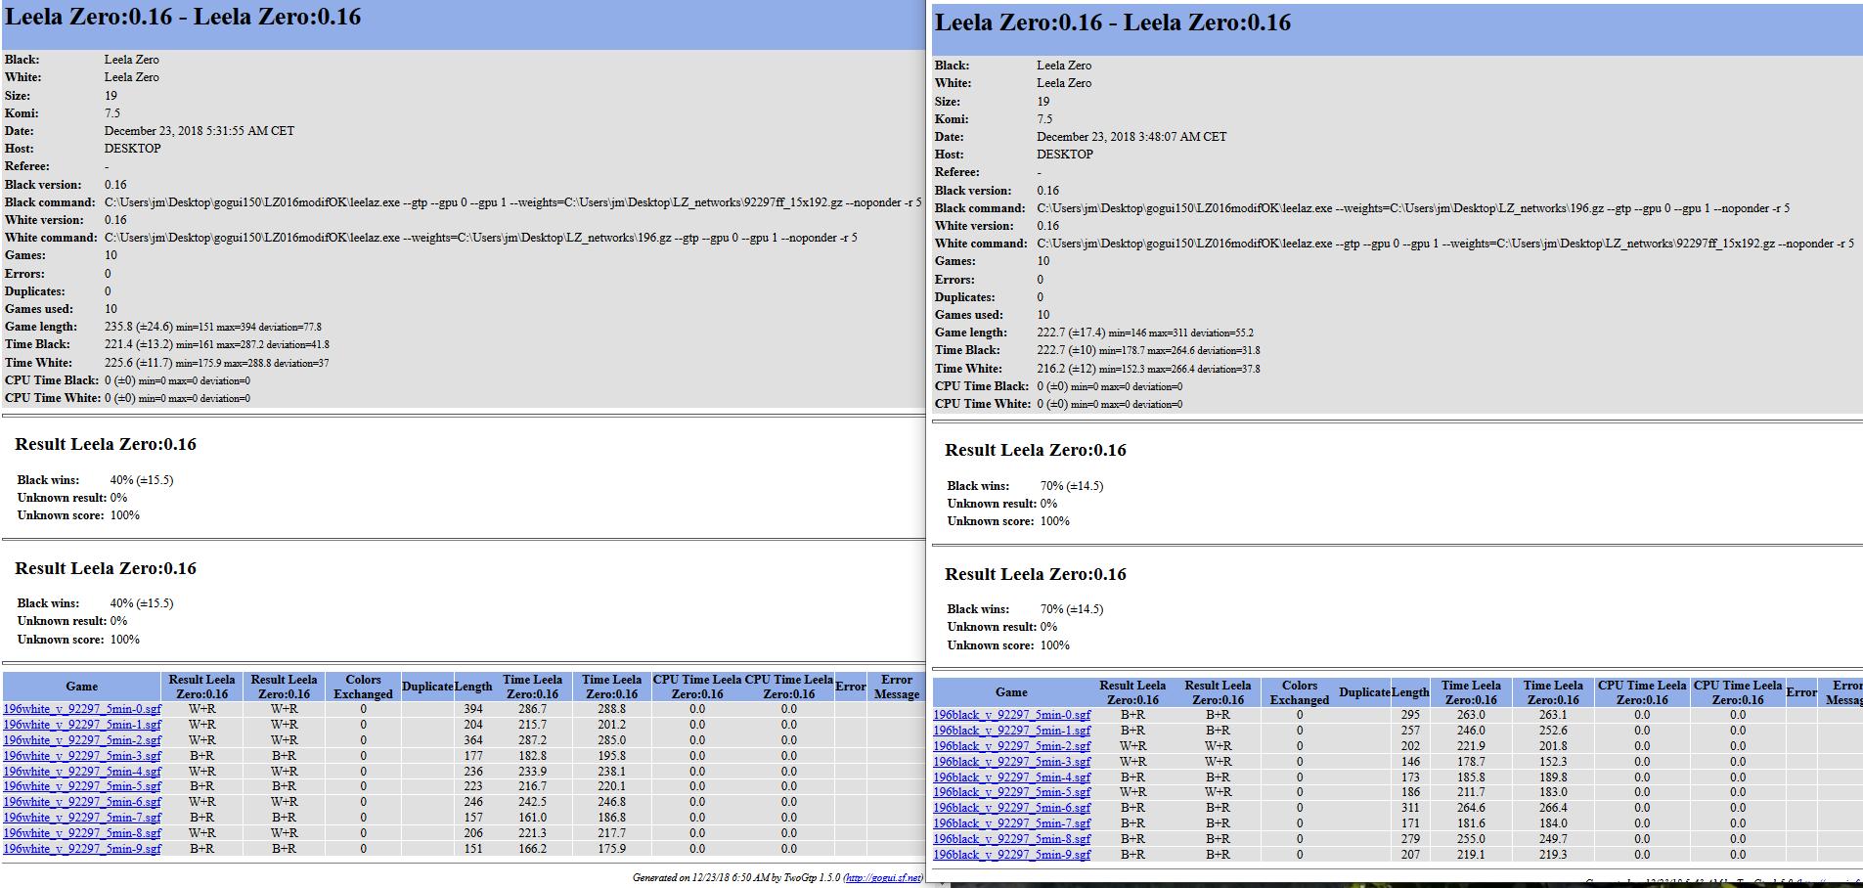Open the 196white_v_92297_5min-0.sgf link
Viewport: 1863px width, 888px height.
(x=82, y=709)
